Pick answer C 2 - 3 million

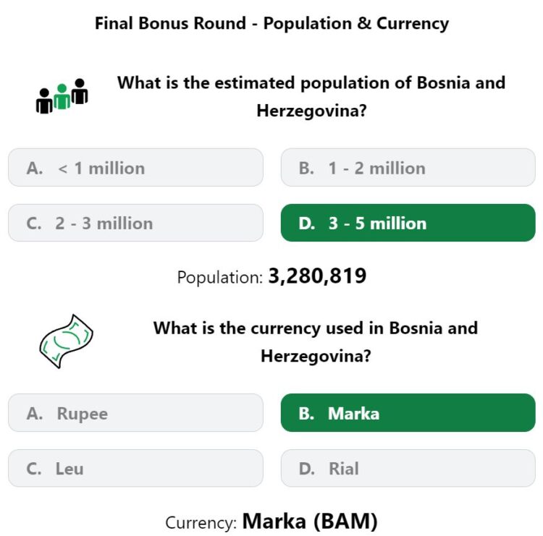135,223
